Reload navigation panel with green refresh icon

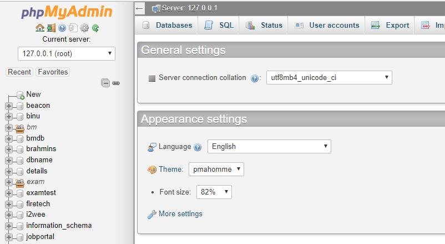[95, 28]
